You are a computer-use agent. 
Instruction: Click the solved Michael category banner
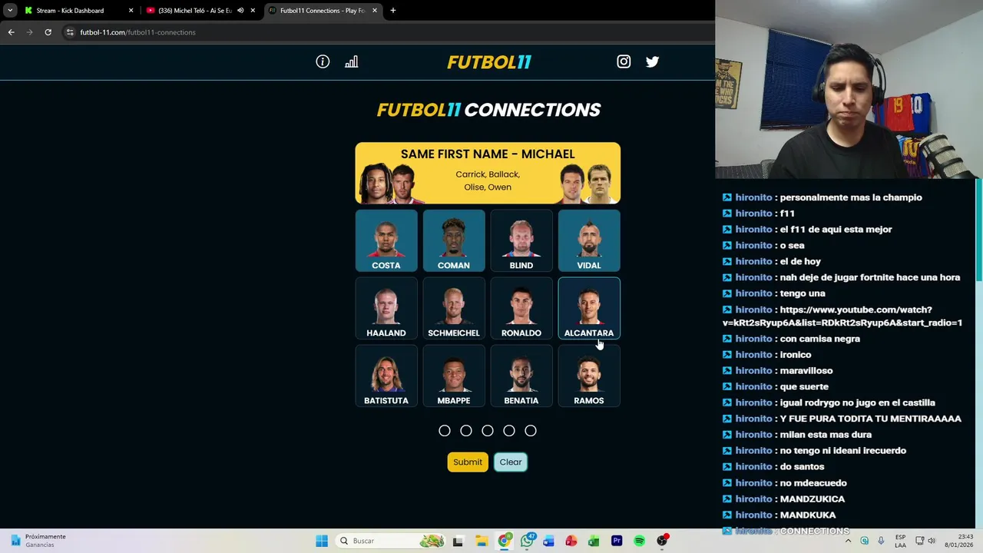pyautogui.click(x=488, y=173)
